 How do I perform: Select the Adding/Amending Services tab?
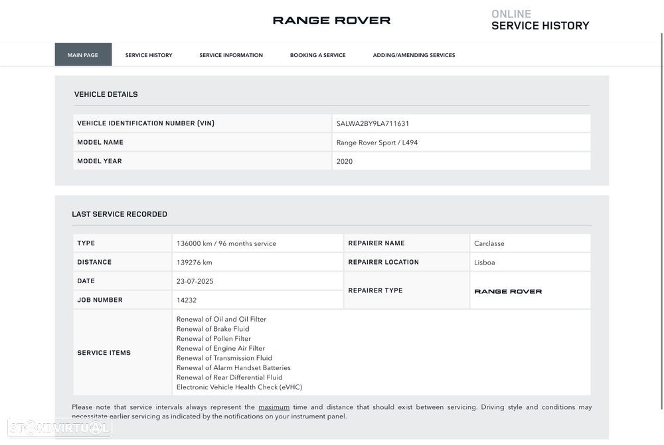414,55
